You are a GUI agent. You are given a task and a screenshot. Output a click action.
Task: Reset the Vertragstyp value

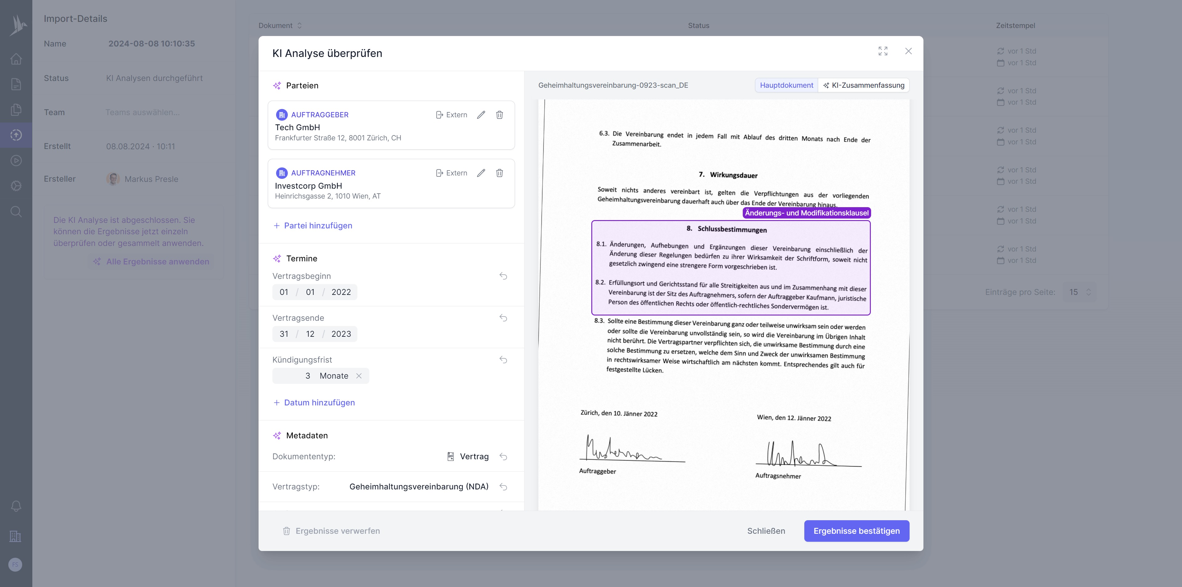click(x=503, y=487)
